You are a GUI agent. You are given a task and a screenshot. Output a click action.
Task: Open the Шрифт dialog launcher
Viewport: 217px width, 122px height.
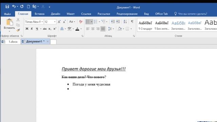click(82, 36)
